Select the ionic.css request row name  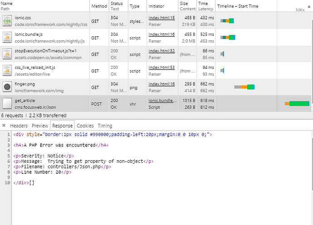pyautogui.click(x=23, y=18)
